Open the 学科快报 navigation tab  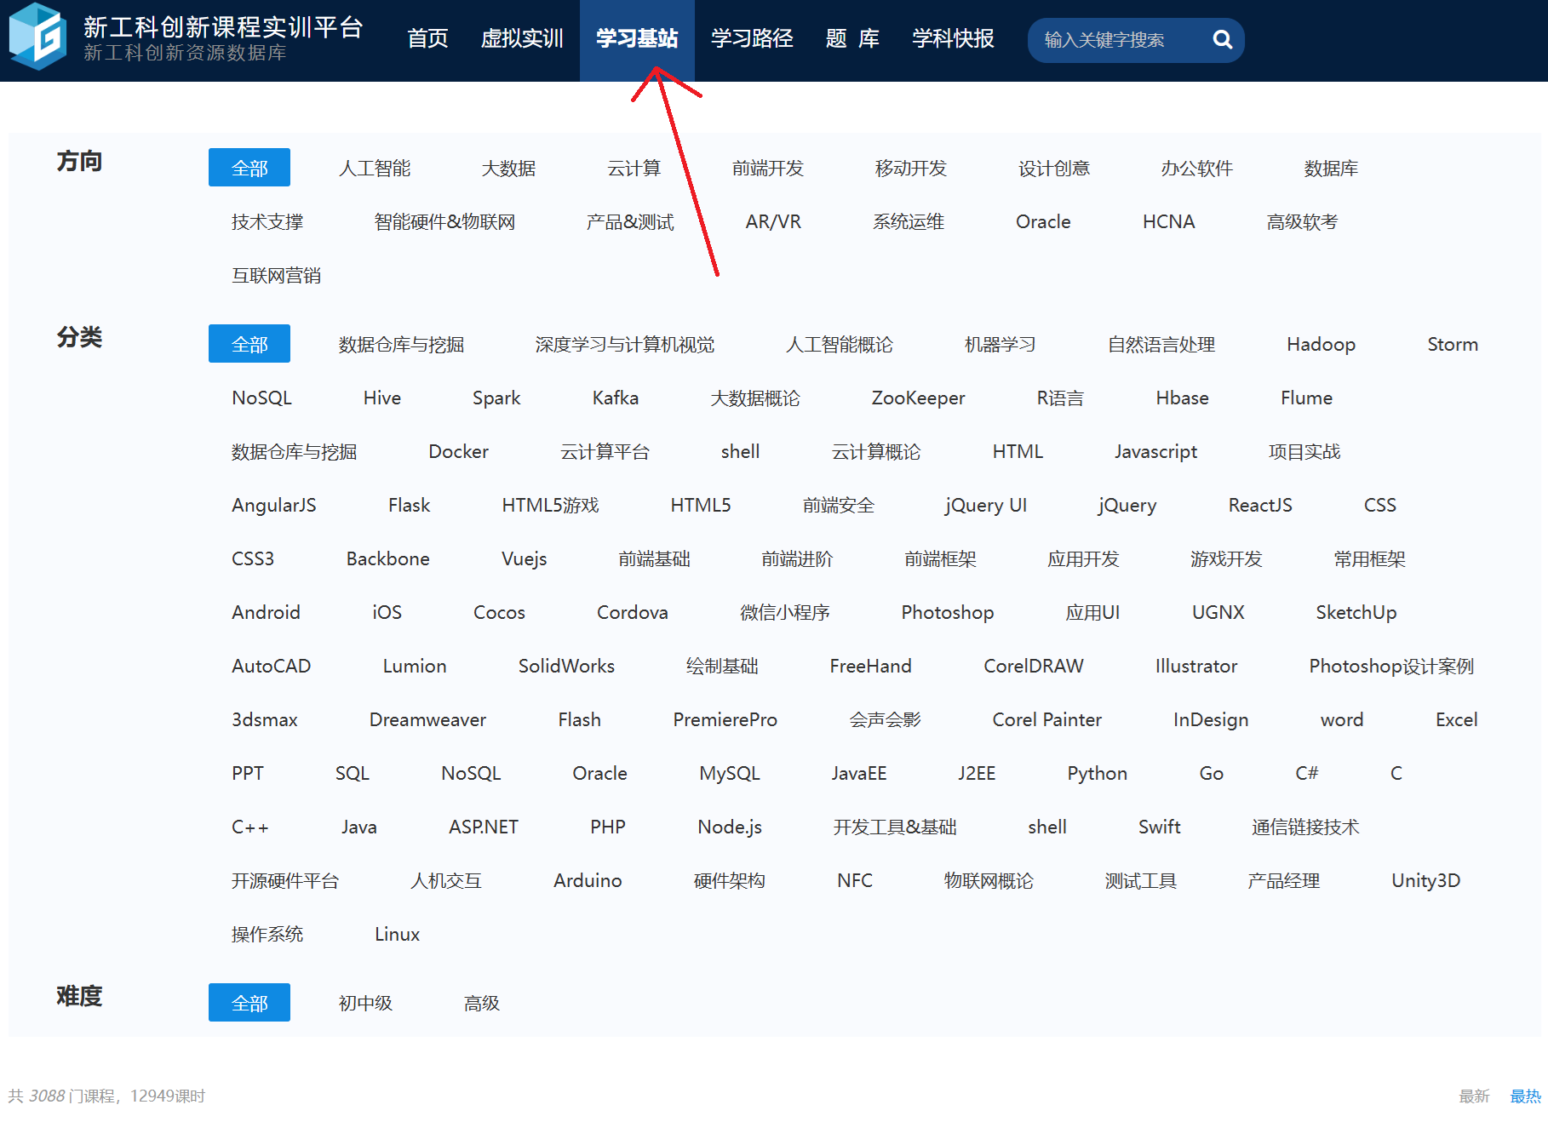(953, 38)
